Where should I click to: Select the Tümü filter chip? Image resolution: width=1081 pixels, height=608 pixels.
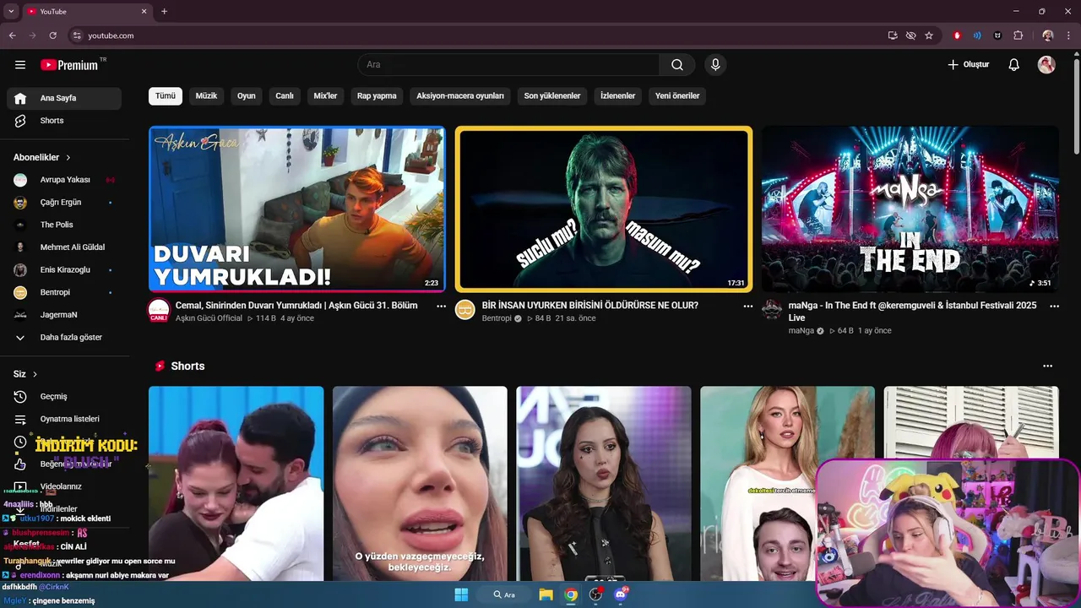click(166, 96)
